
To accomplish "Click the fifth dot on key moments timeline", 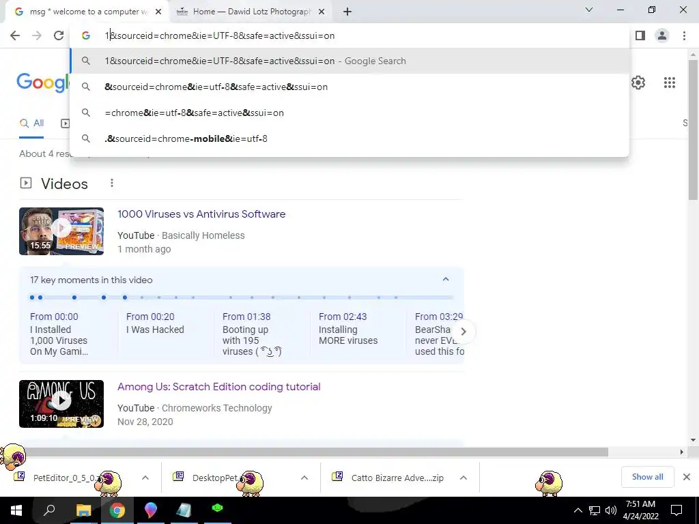I will tap(125, 297).
